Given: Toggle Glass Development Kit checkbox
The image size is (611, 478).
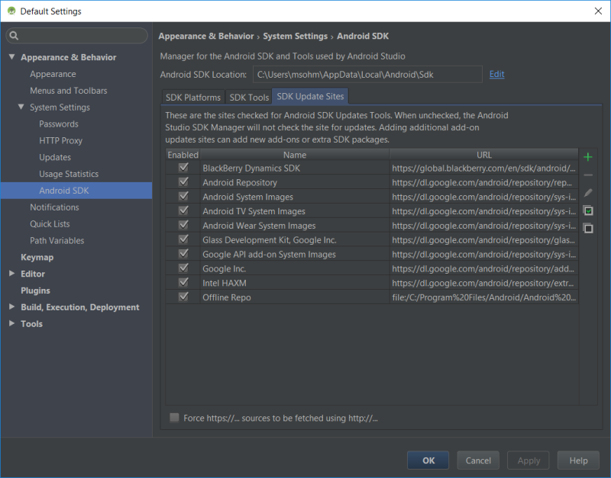Looking at the screenshot, I should 183,239.
